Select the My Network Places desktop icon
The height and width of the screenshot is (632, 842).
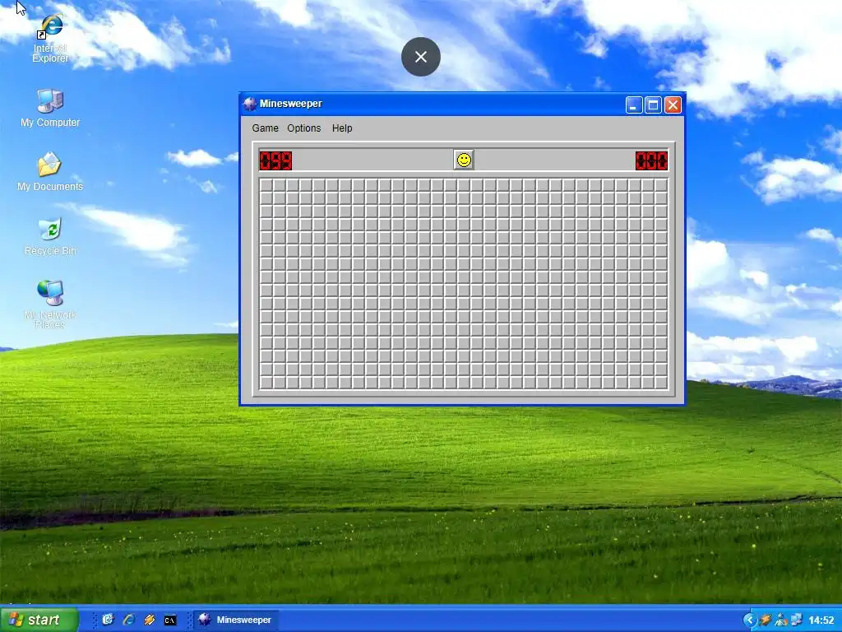[50, 304]
